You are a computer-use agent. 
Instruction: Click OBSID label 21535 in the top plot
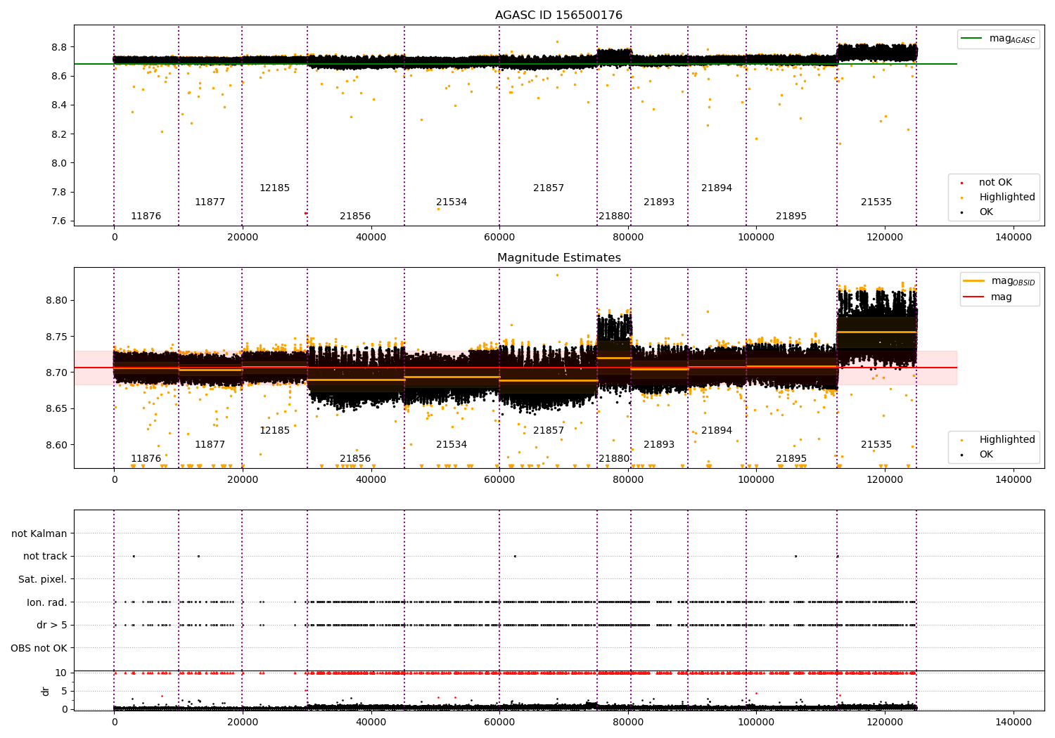[x=876, y=202]
